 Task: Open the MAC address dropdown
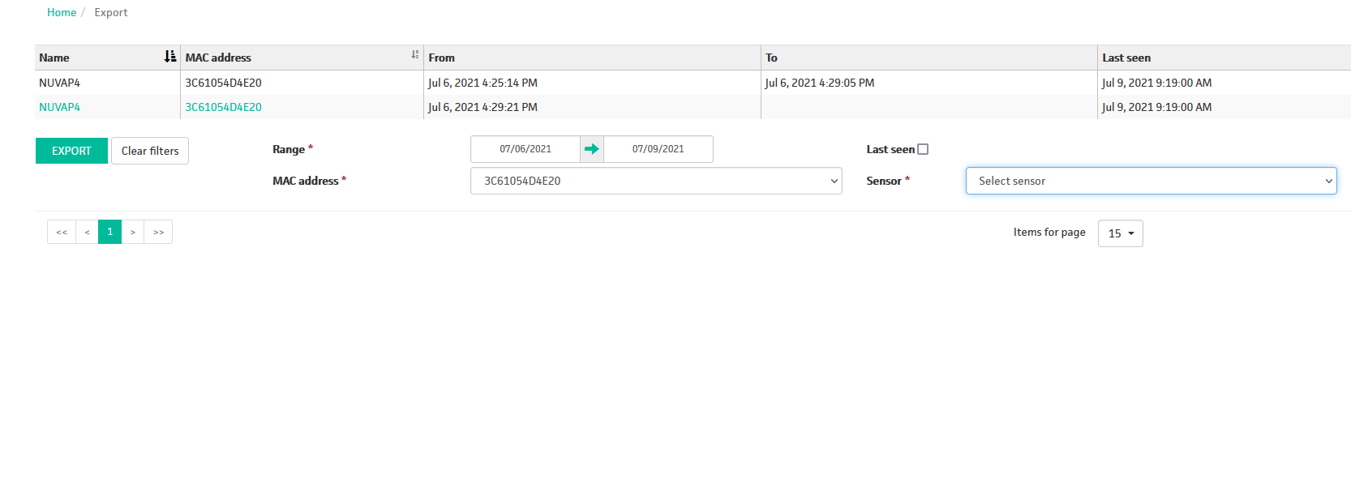click(656, 181)
